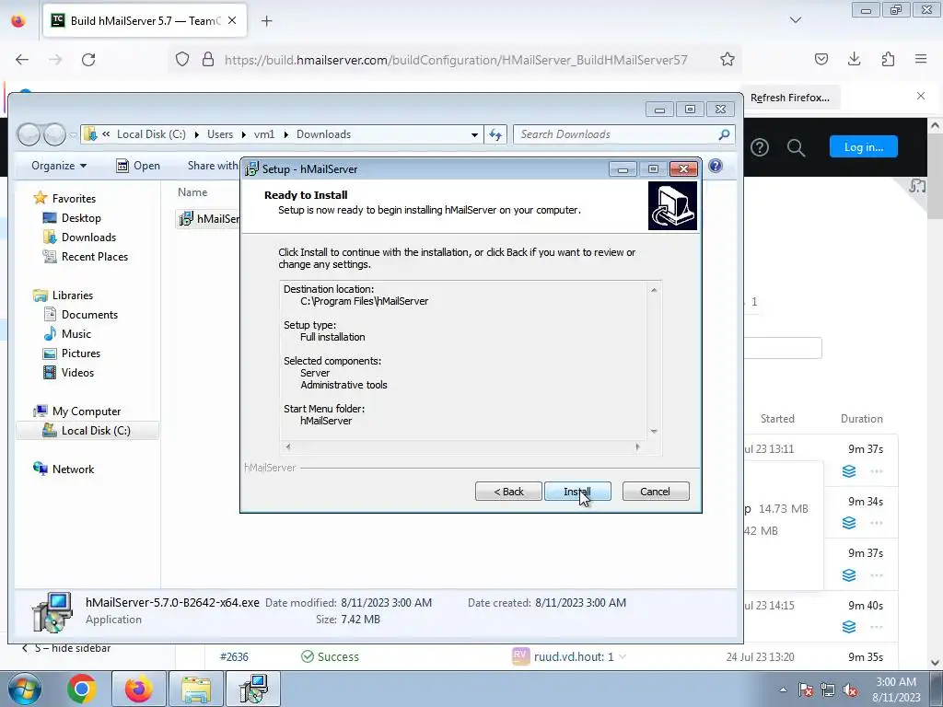Click the taskbar clock 3:00 AM
Viewport: 943px width, 707px height.
click(895, 689)
